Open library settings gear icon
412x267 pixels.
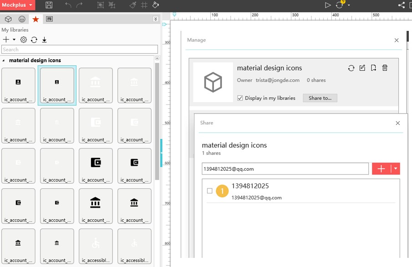point(23,40)
